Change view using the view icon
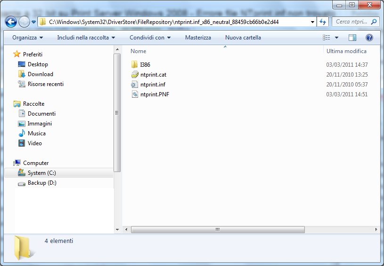 [x=326, y=38]
